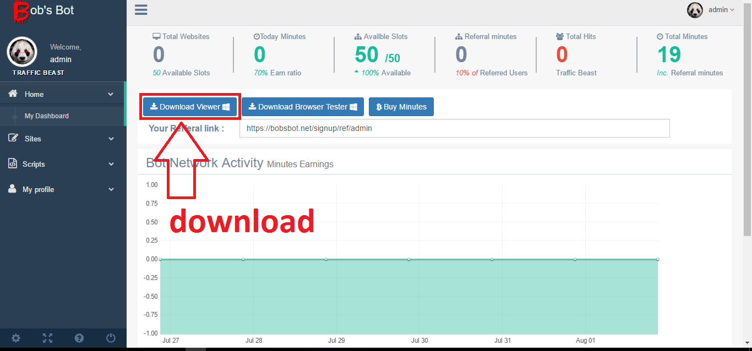Click the fullscreen expand icon
The width and height of the screenshot is (752, 351).
(47, 338)
